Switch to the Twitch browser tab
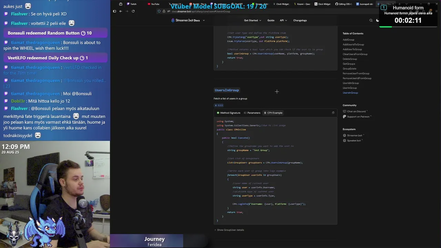Screen dimensions: 441x248 pos(132,4)
